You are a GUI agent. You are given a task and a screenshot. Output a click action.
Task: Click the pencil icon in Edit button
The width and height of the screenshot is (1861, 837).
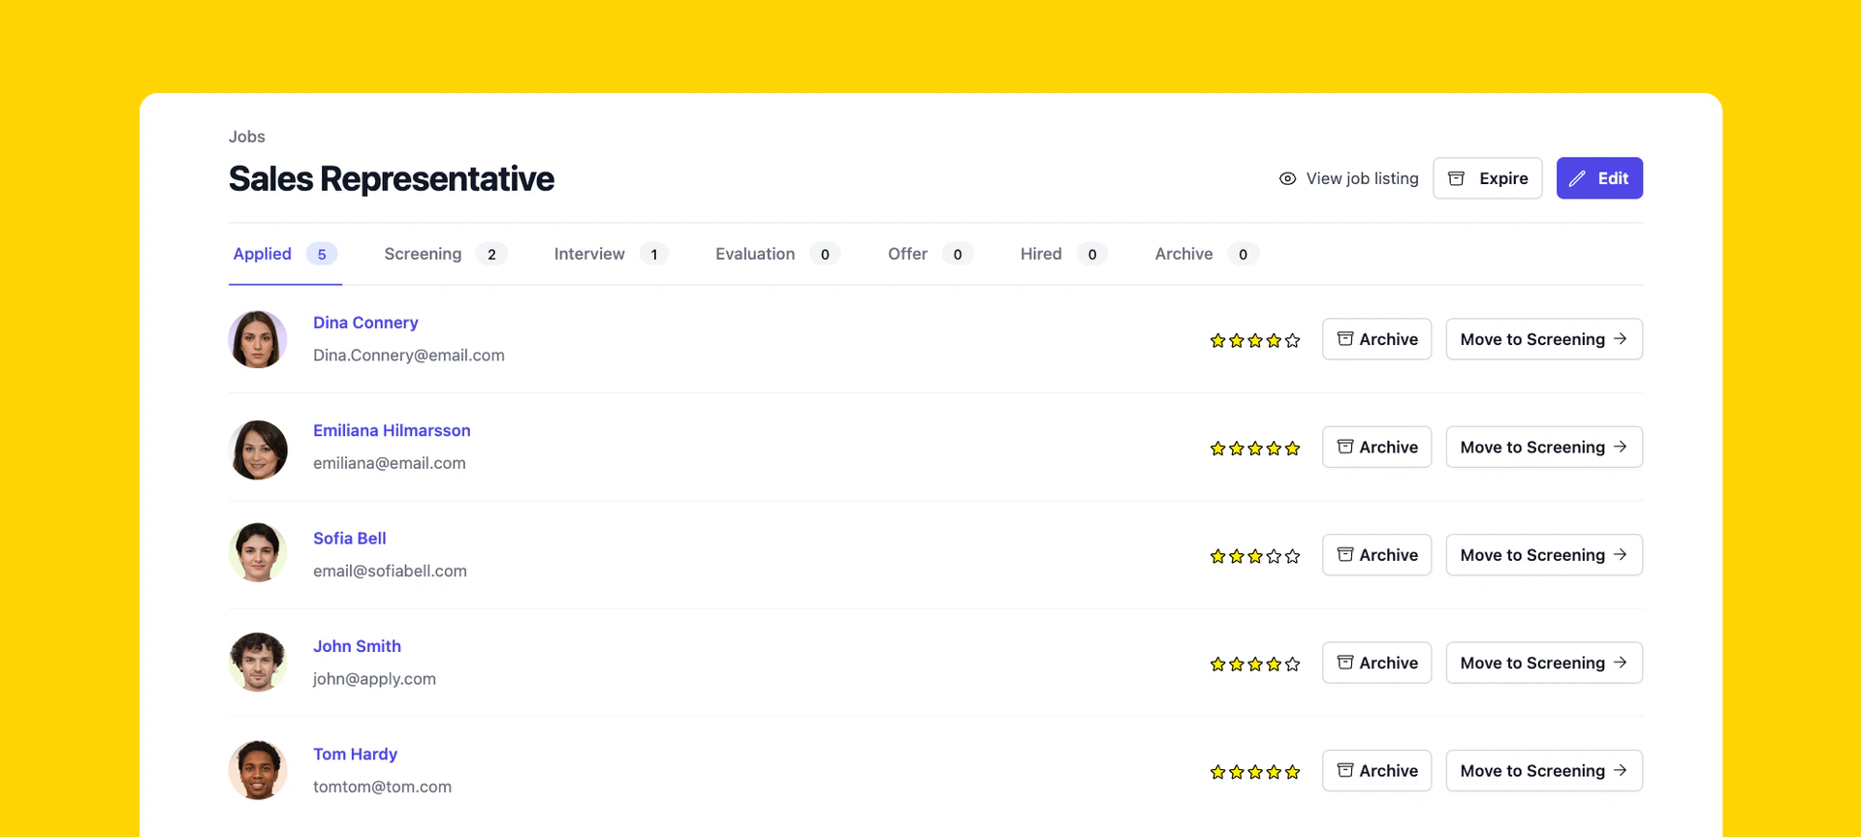[1577, 179]
